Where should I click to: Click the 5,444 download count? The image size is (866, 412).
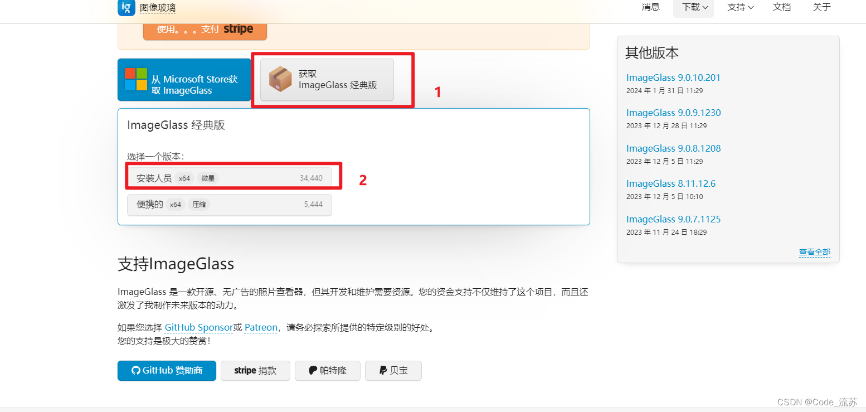(x=313, y=205)
